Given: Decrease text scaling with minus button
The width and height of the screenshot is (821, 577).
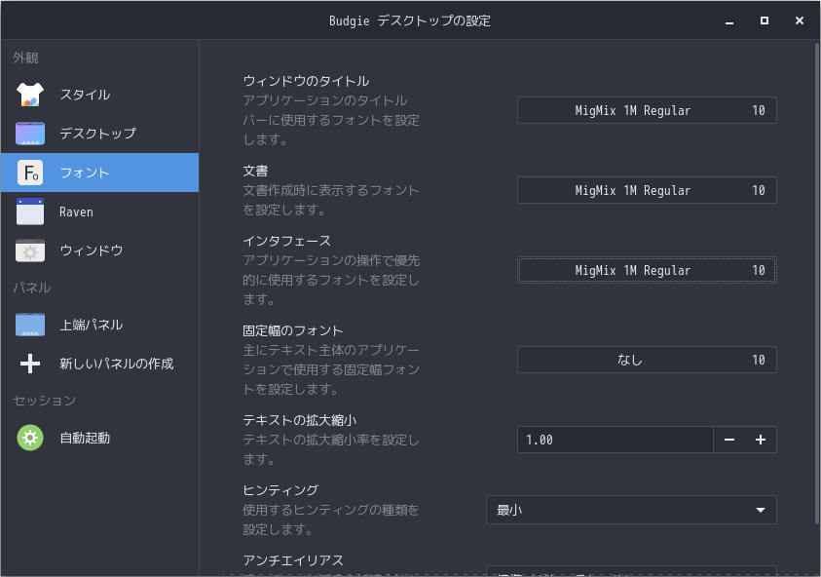Looking at the screenshot, I should click(x=729, y=440).
